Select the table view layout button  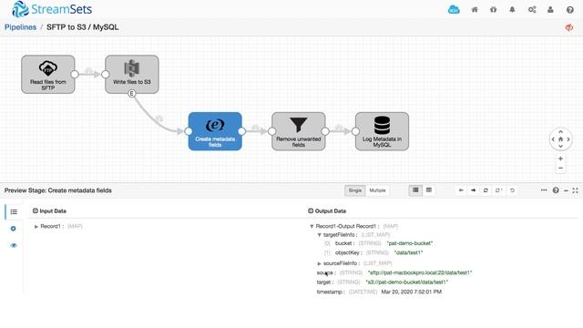(429, 190)
